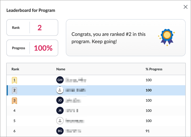Click the Progress 100% summary card
The width and height of the screenshot is (191, 137).
coord(32,48)
